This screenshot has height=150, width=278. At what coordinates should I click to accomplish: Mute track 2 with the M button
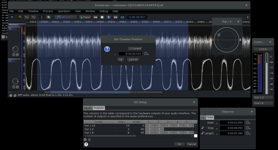pos(17,87)
